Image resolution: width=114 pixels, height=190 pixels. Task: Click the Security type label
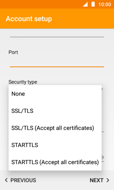point(23,82)
